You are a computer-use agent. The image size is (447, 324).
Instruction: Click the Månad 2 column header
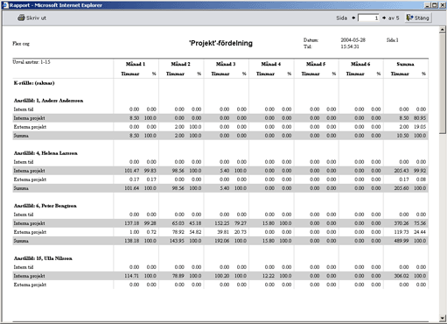[x=180, y=64]
